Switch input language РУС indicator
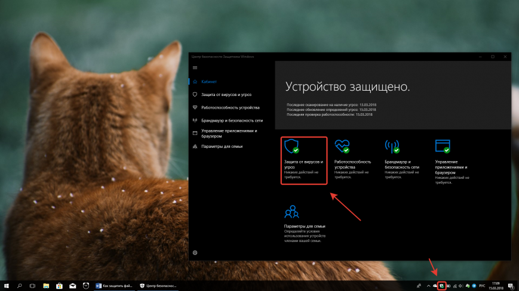519x291 pixels. (x=482, y=286)
